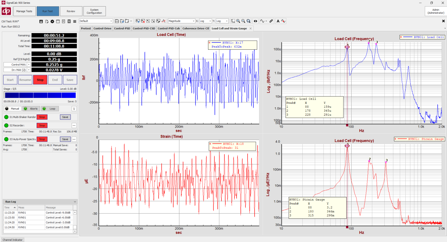Click the sine wave trace icon
447x242 pixels.
[x=262, y=21]
